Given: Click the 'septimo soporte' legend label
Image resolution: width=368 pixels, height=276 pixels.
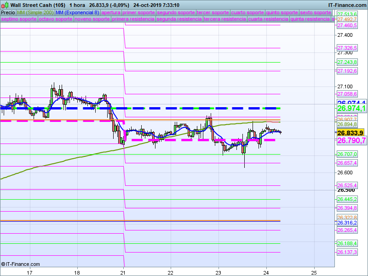Looking at the screenshot, I should pyautogui.click(x=19, y=19).
